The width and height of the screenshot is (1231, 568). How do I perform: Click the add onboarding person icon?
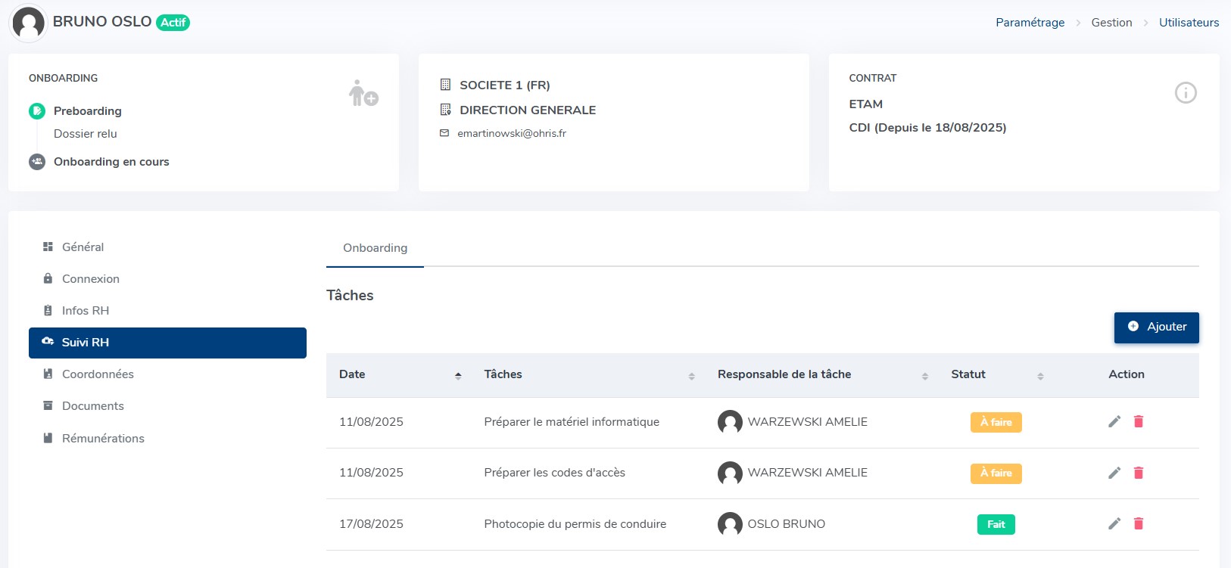click(x=363, y=93)
